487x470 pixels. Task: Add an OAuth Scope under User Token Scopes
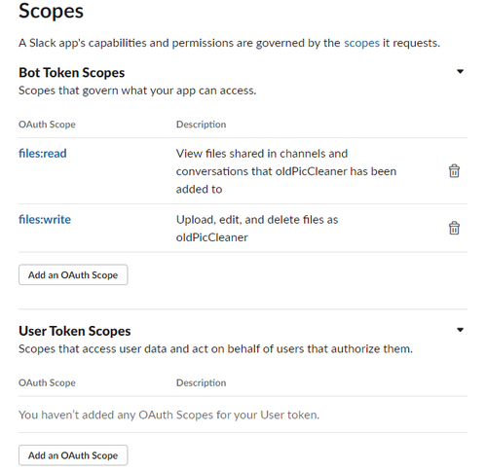[73, 455]
